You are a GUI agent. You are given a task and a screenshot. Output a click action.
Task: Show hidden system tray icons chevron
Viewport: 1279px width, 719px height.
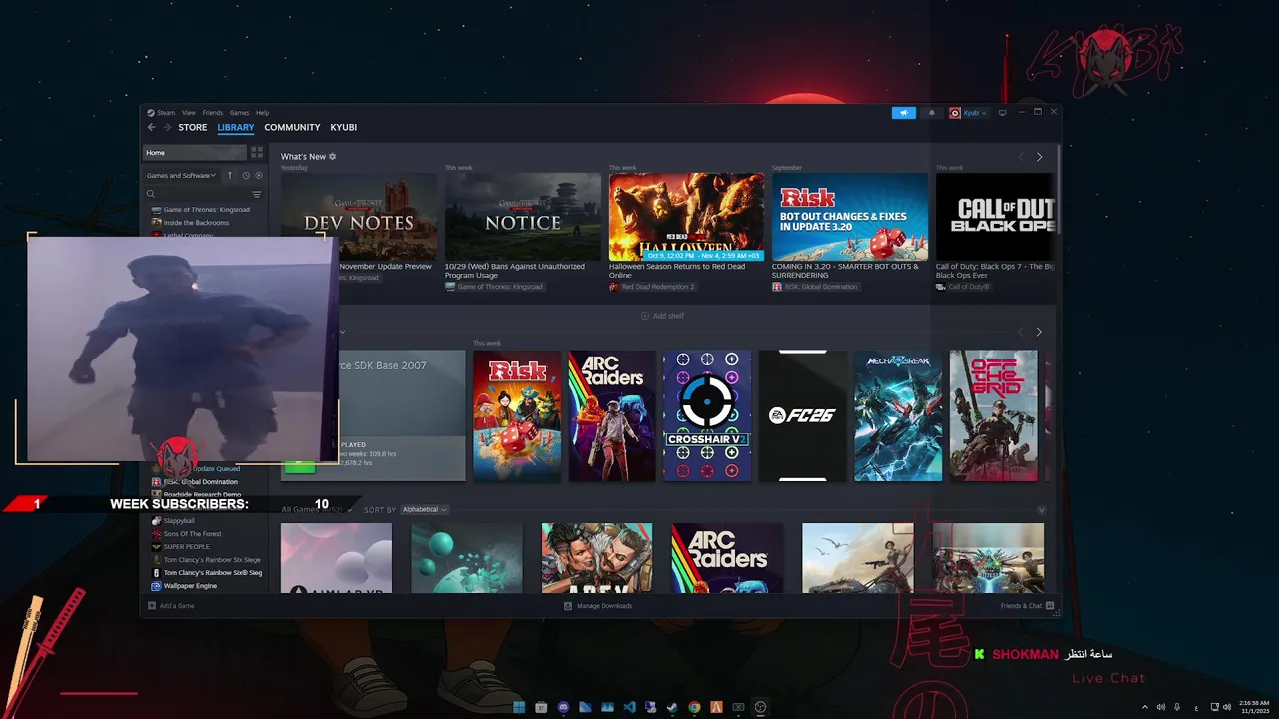tap(1145, 707)
